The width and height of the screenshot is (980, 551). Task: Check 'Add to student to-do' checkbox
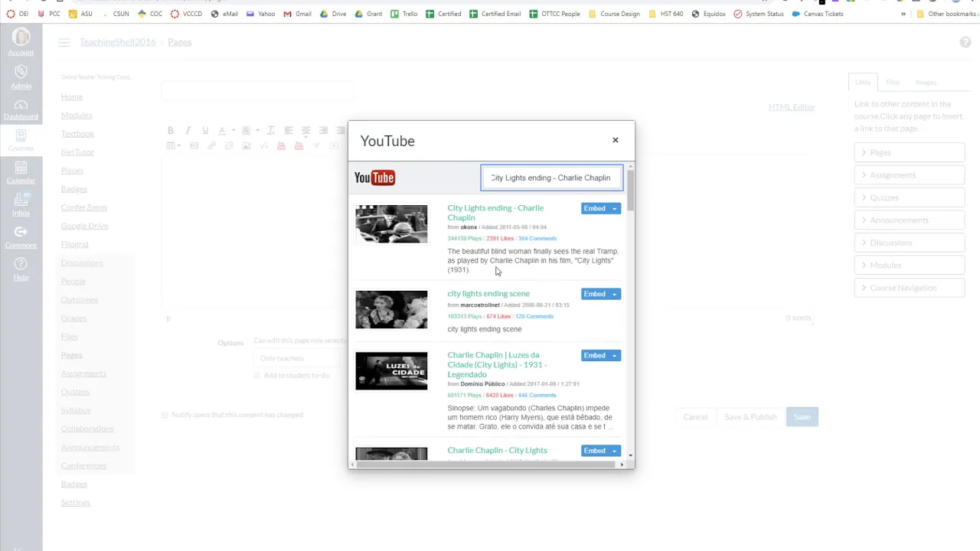click(256, 375)
